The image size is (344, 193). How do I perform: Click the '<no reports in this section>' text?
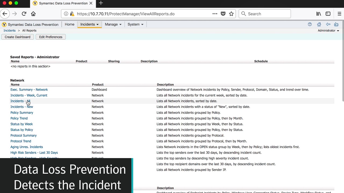(x=30, y=66)
